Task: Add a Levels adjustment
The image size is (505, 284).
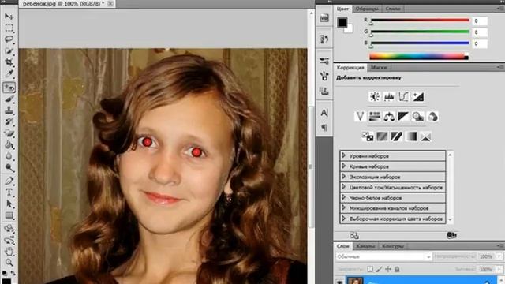Action: tap(389, 96)
